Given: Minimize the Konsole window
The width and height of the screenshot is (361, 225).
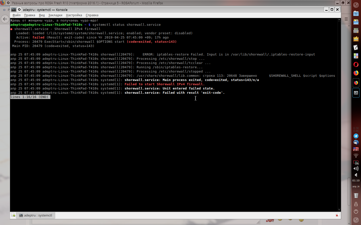Looking at the screenshot, I should (x=326, y=9).
